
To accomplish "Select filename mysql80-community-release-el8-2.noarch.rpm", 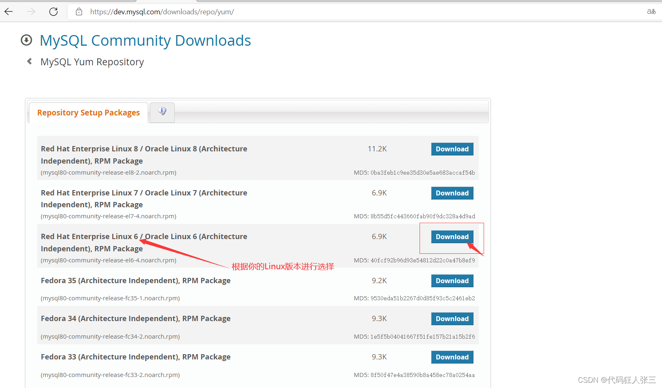I will [x=109, y=173].
